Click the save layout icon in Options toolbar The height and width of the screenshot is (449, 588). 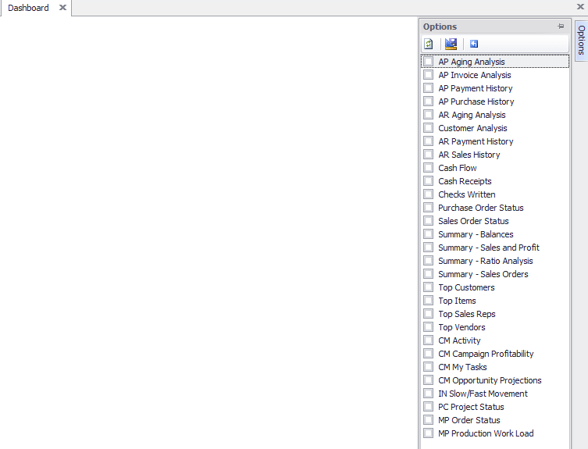tap(451, 45)
